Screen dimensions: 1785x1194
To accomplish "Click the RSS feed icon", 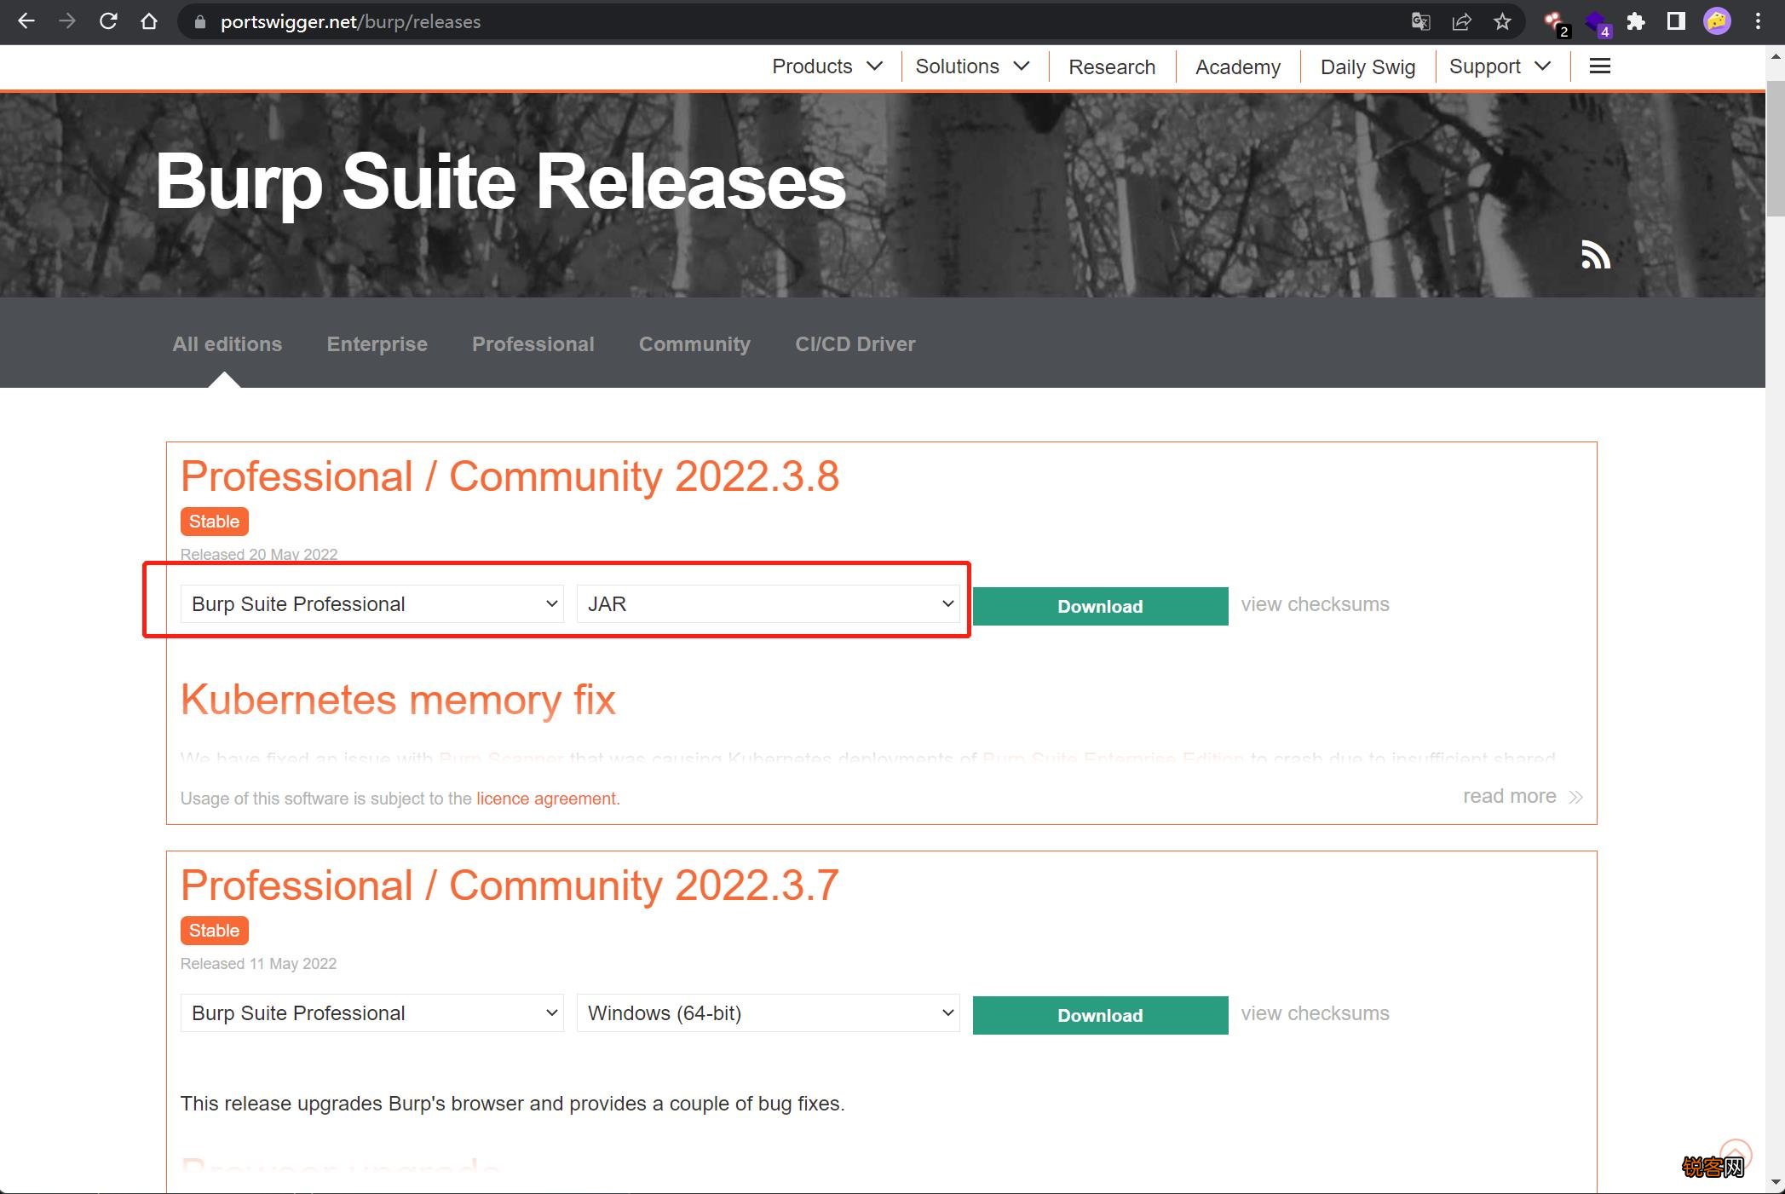I will point(1594,255).
